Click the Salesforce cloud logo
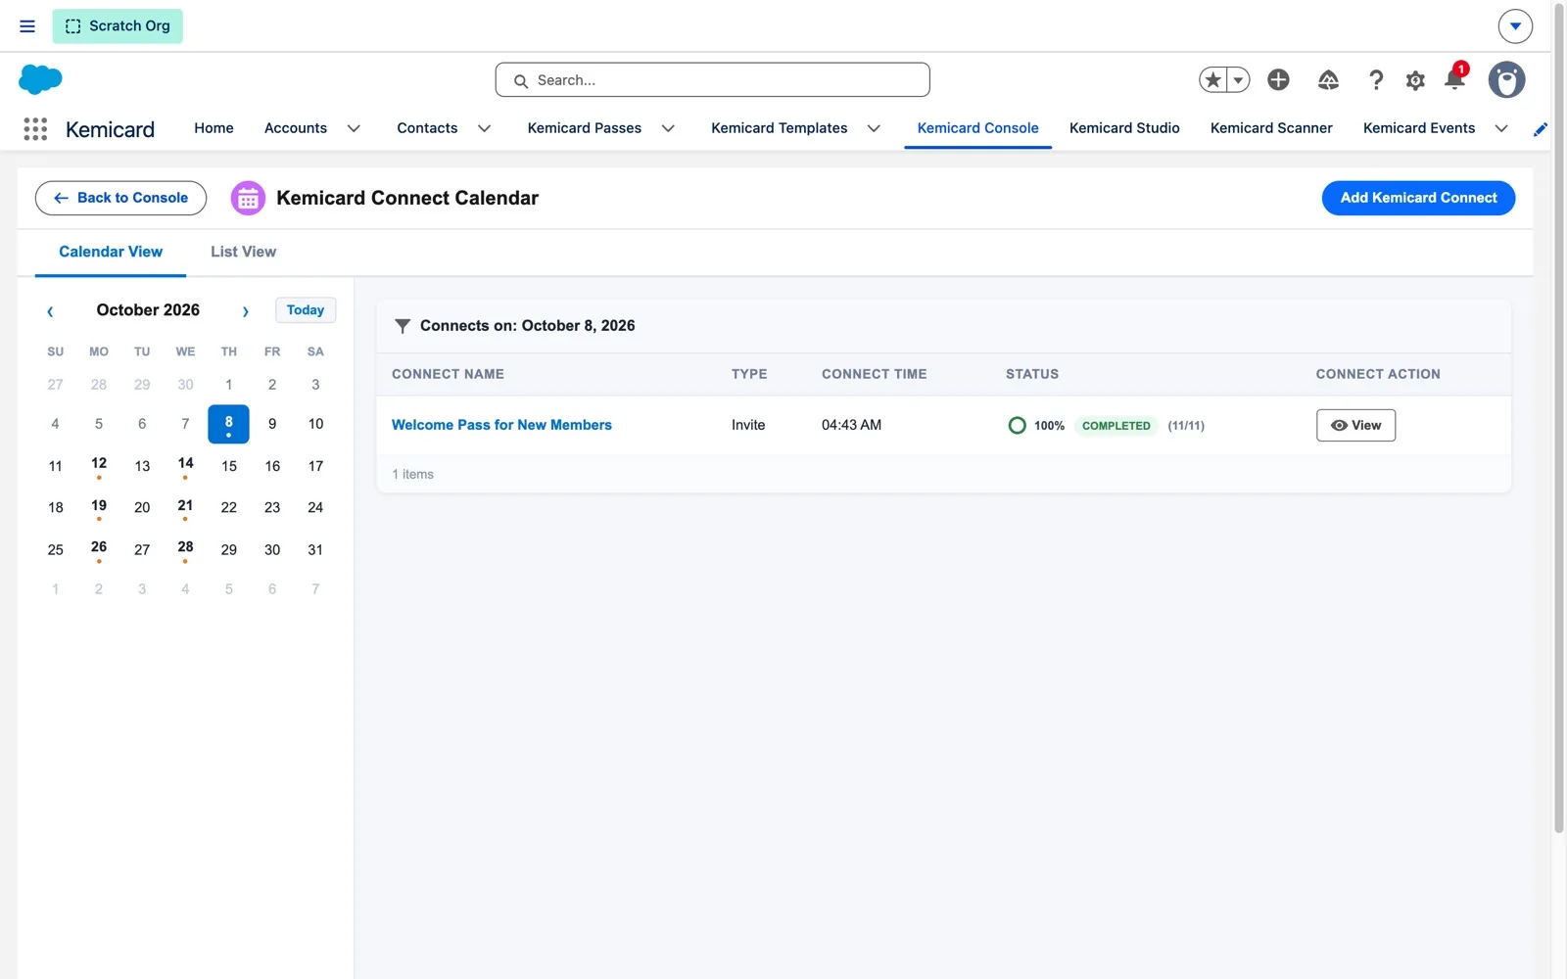The image size is (1567, 979). 40,79
